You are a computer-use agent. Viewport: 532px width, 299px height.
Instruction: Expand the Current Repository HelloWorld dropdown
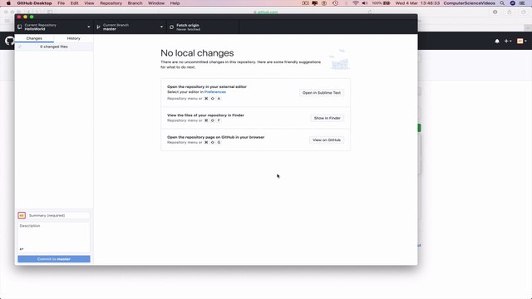point(54,27)
